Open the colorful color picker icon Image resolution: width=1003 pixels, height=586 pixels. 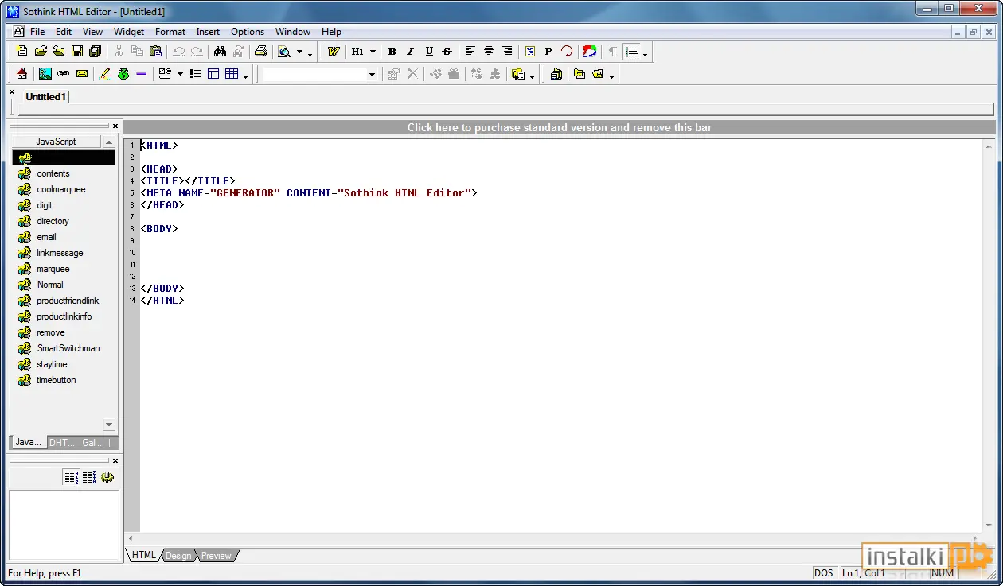coord(590,52)
